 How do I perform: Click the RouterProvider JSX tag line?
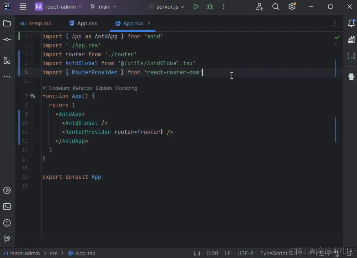118,132
